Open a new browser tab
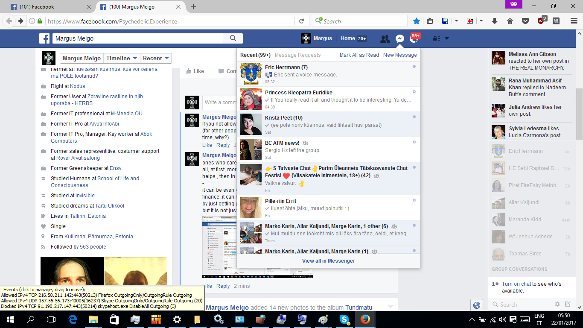Image resolution: width=583 pixels, height=328 pixels. [193, 7]
